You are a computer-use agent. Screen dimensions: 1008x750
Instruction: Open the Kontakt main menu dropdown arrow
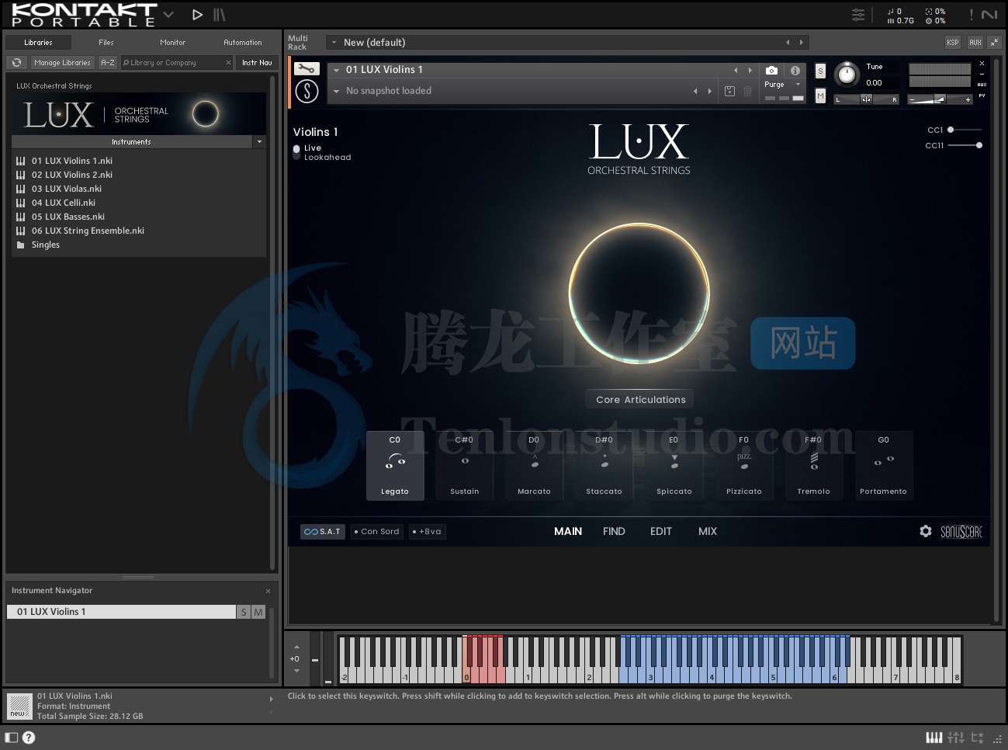(168, 15)
